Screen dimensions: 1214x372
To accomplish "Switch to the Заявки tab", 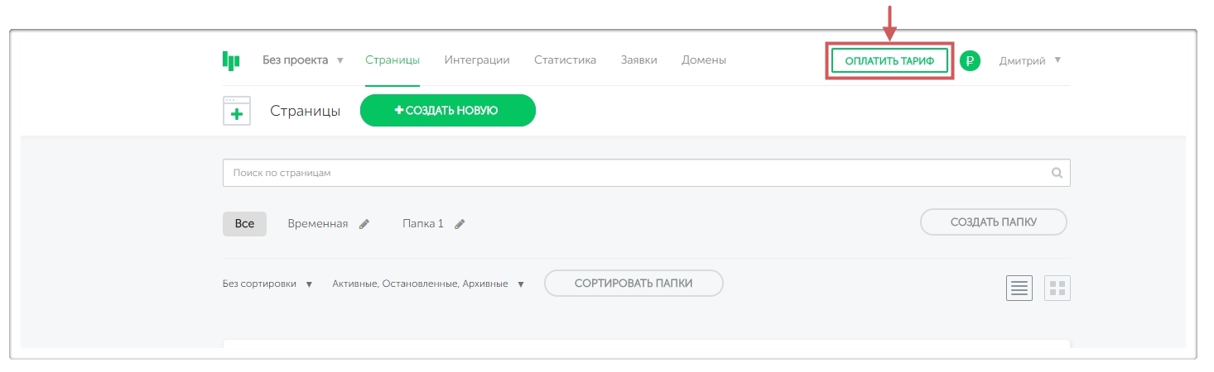I will (x=638, y=60).
